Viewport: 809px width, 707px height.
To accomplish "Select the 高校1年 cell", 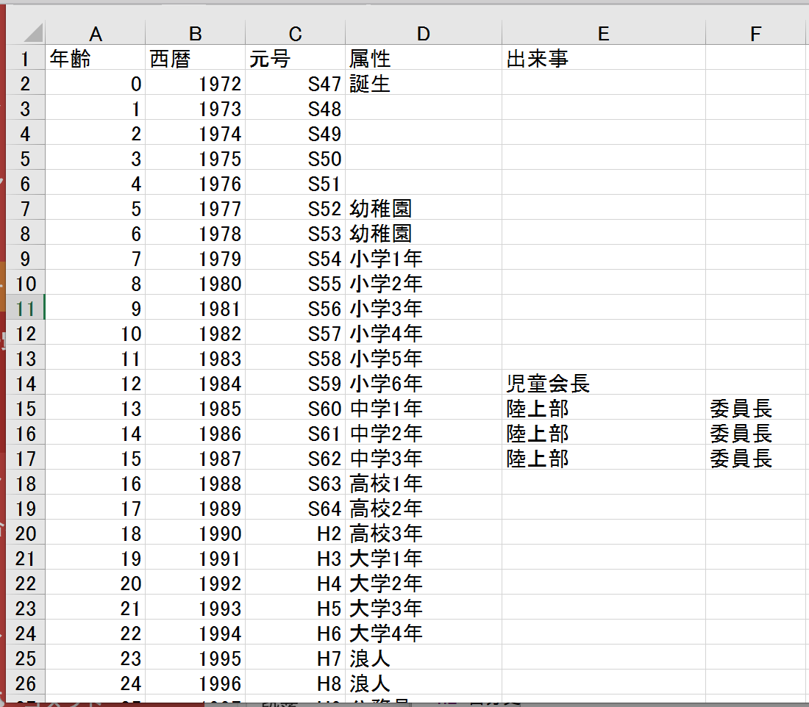I will click(424, 483).
